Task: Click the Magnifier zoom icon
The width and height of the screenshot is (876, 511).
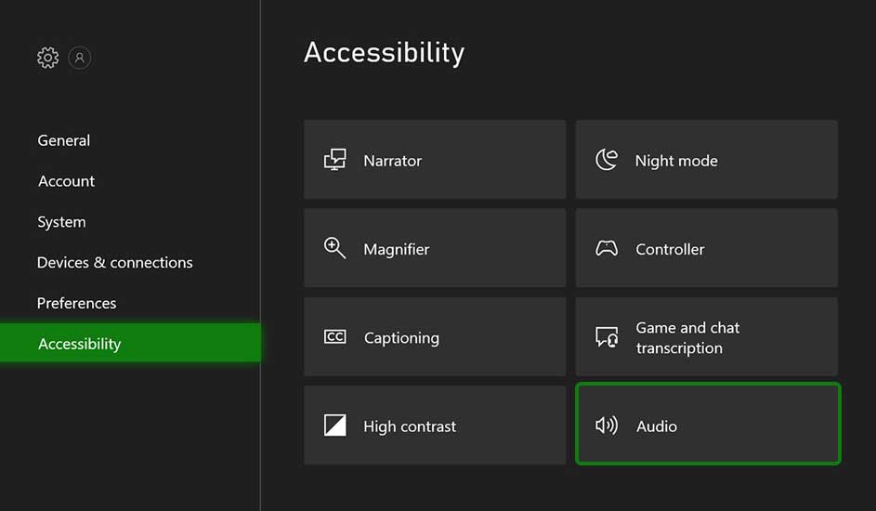Action: tap(334, 248)
